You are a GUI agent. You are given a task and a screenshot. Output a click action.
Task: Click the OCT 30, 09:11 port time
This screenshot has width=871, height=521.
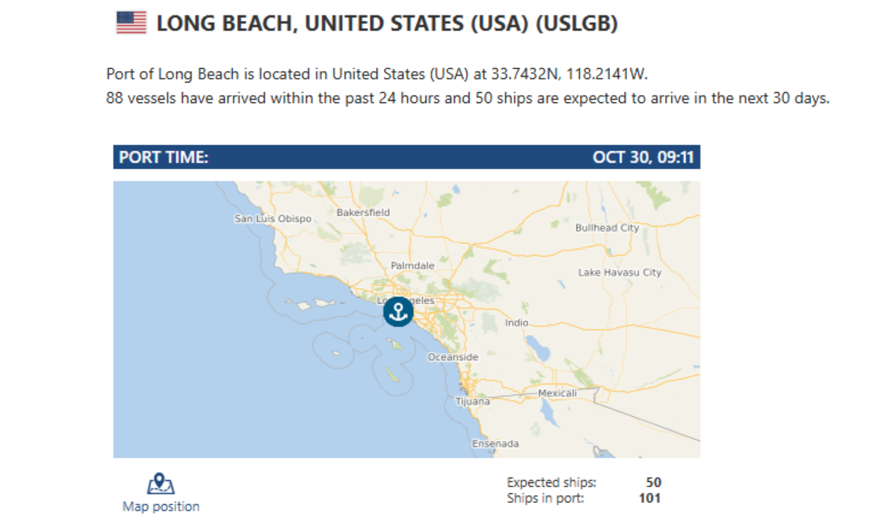(x=643, y=157)
